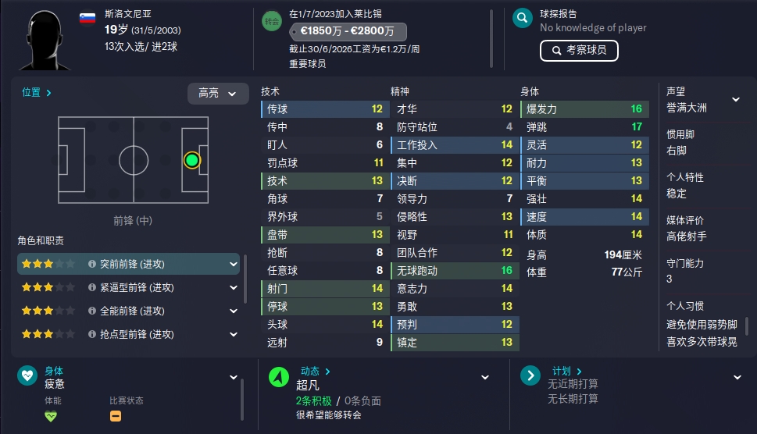Click the Slovenia flag icon
Screen dimensions: 757x434
pyautogui.click(x=87, y=18)
